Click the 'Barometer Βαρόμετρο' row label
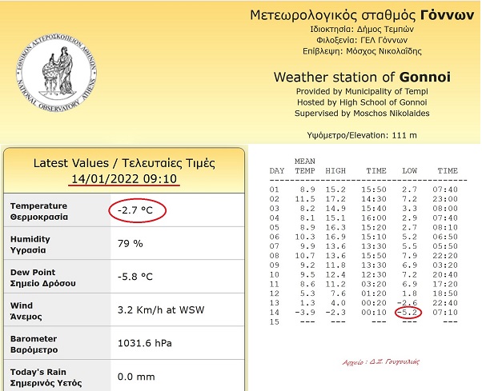482x391 pixels. (34, 344)
